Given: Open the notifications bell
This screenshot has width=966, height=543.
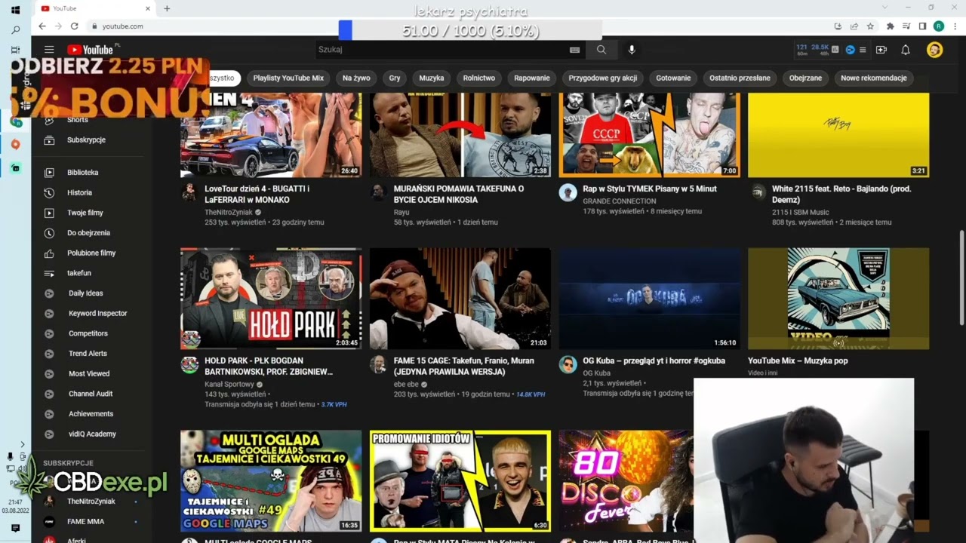Looking at the screenshot, I should 906,50.
